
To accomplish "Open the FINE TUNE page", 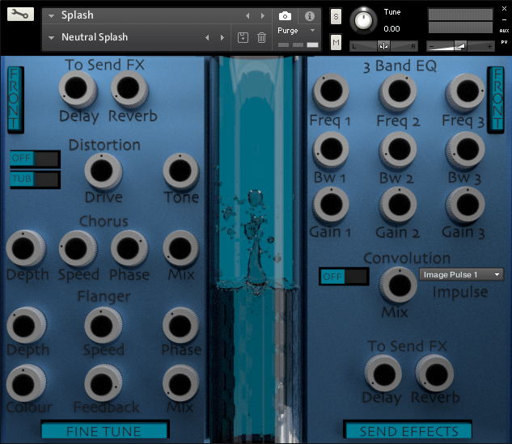I will [x=104, y=431].
